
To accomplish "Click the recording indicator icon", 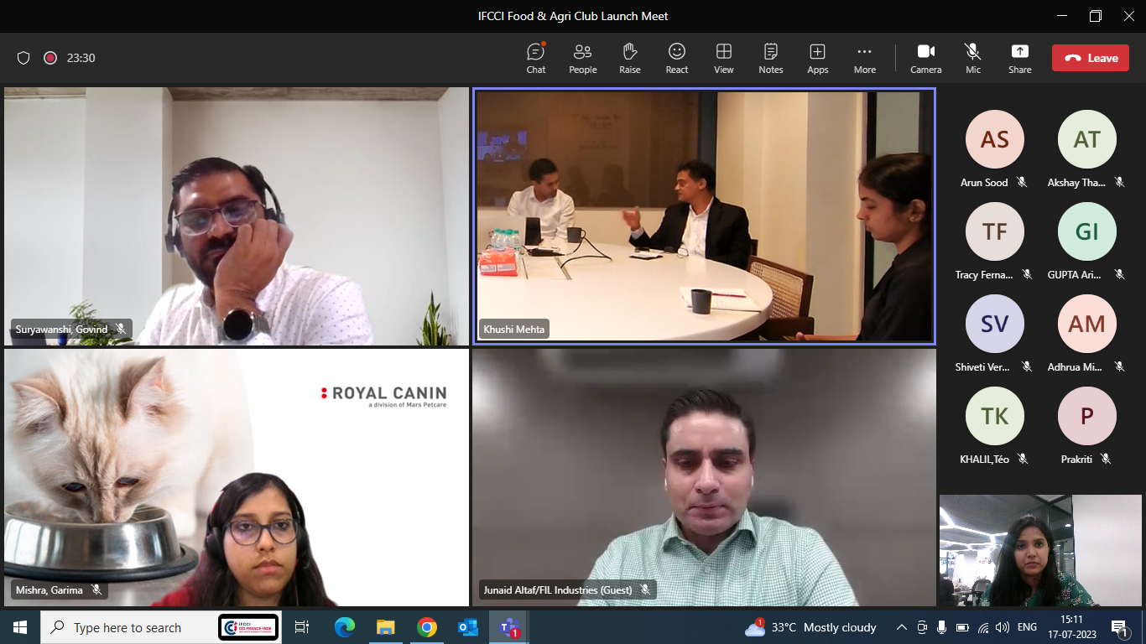I will coord(50,58).
